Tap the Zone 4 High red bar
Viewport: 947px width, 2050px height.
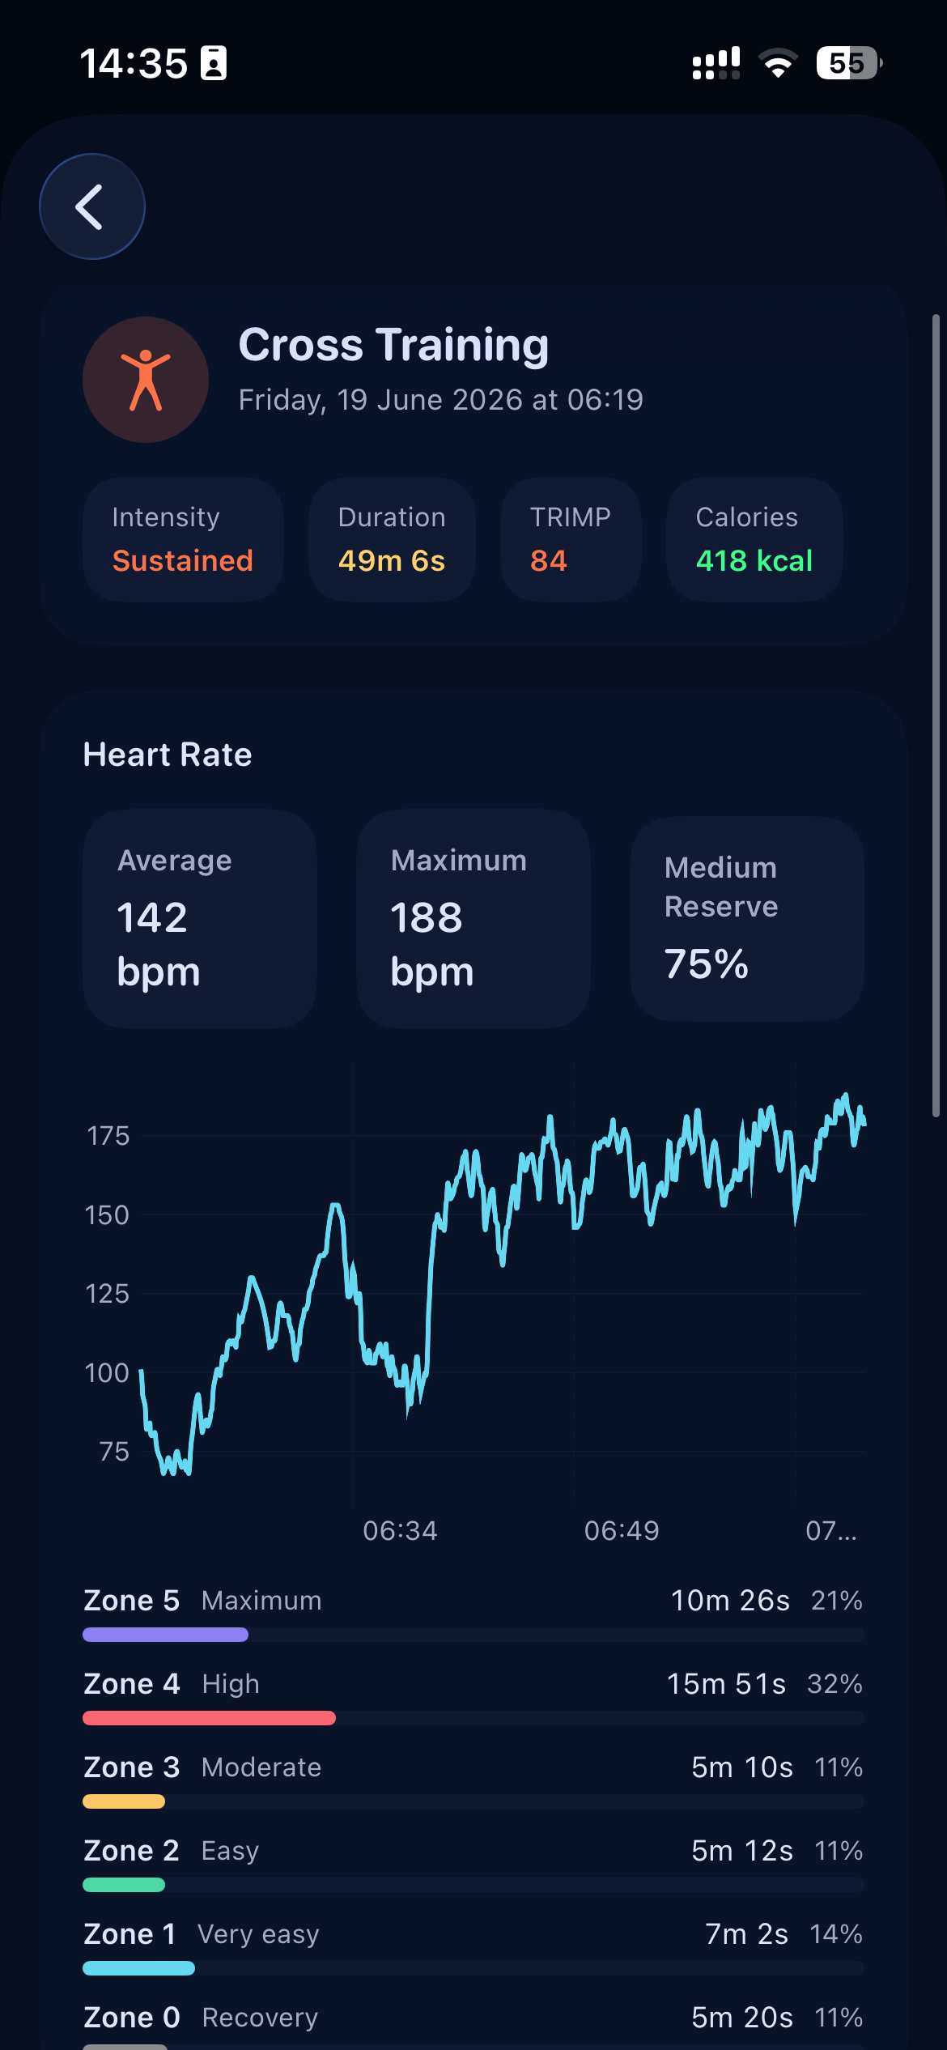pyautogui.click(x=209, y=1718)
